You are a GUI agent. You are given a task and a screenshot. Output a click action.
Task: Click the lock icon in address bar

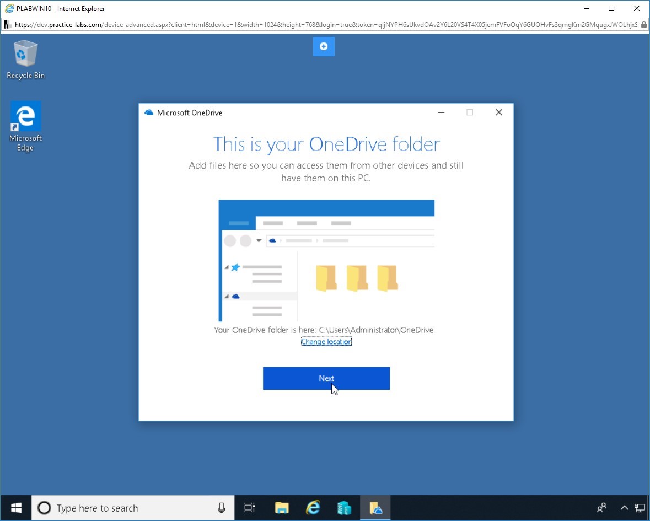pyautogui.click(x=644, y=24)
